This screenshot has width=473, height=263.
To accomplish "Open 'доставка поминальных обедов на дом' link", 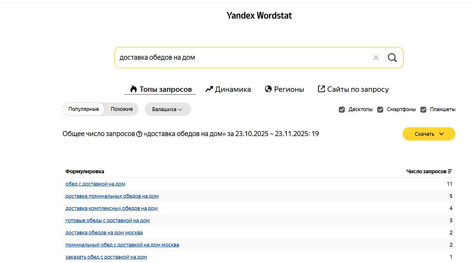I will 112,196.
